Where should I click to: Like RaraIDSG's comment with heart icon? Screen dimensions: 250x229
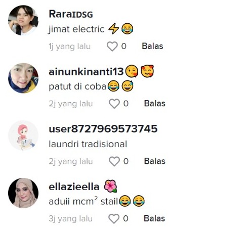click(x=112, y=46)
